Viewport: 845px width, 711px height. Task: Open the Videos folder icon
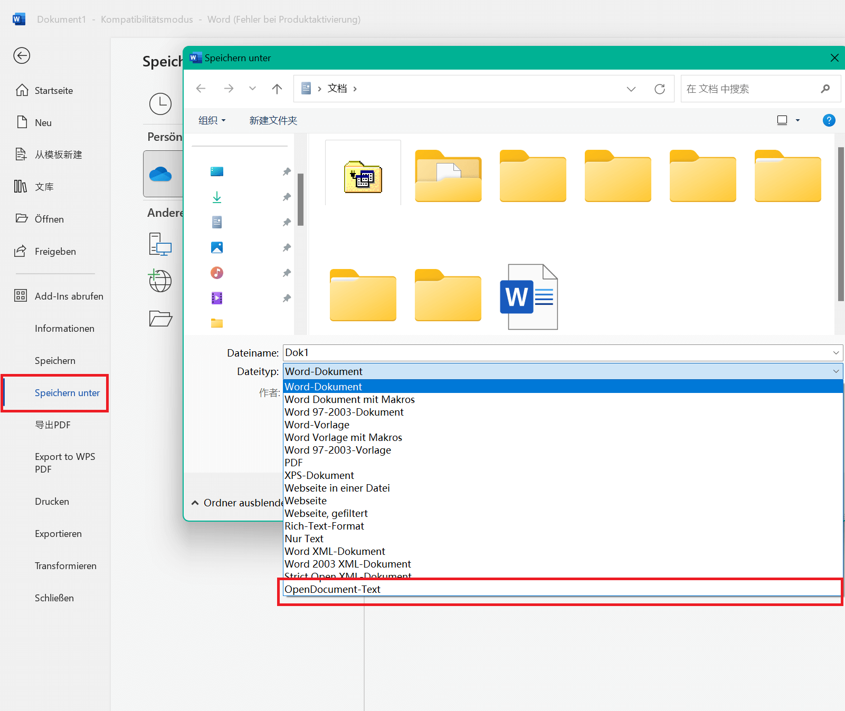[x=216, y=298]
